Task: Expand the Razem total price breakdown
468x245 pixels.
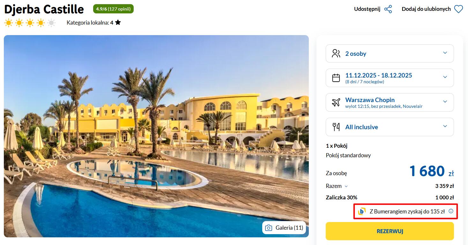Action: tap(337, 186)
